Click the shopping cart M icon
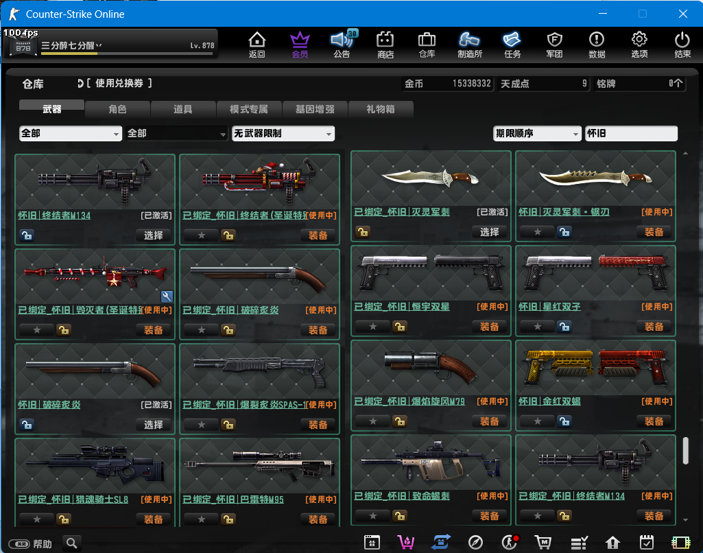Image resolution: width=703 pixels, height=553 pixels. coord(543,543)
